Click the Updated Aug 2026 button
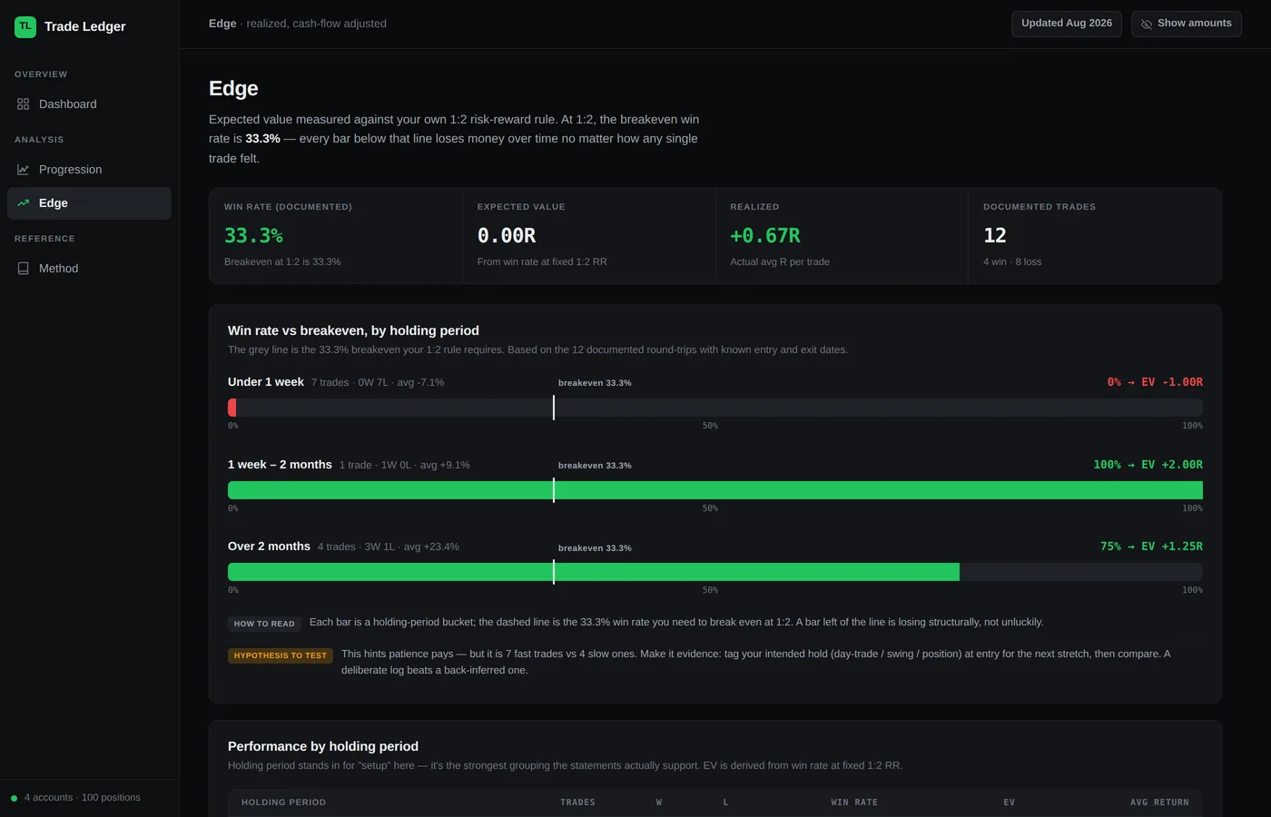 point(1067,24)
